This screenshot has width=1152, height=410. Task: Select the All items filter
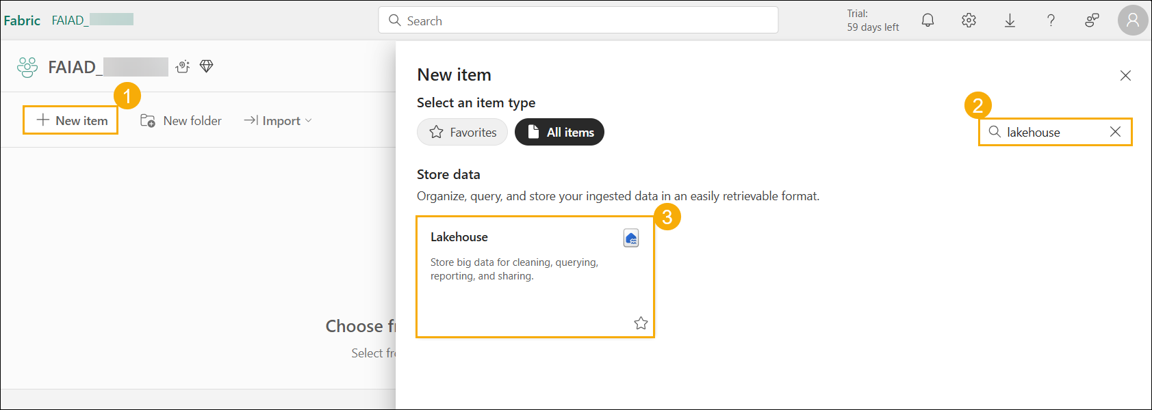coord(559,132)
